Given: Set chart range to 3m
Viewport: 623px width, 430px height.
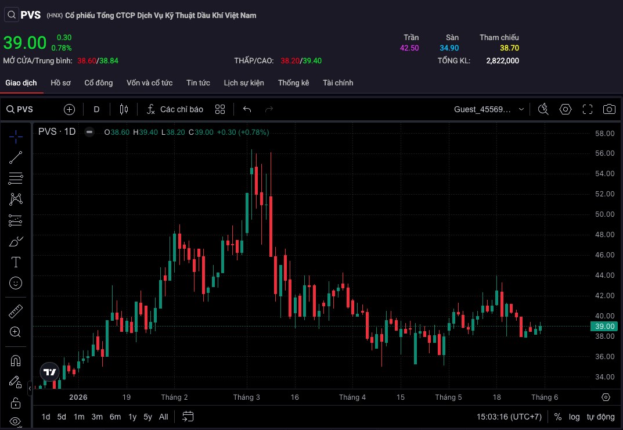Looking at the screenshot, I should coord(97,417).
